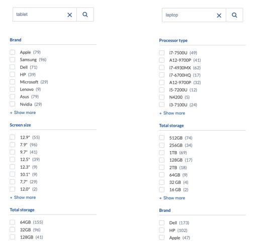Click the tablet search magnifier icon
The image size is (258, 242).
coord(85,15)
